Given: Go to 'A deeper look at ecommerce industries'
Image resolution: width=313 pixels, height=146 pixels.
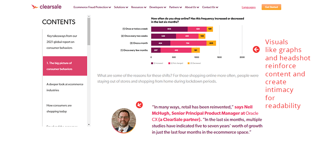Looking at the screenshot, I should coord(65,87).
